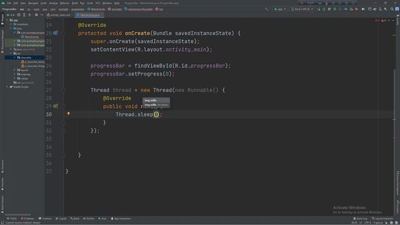Expand the values folder
400x225 pixels.
point(15,78)
